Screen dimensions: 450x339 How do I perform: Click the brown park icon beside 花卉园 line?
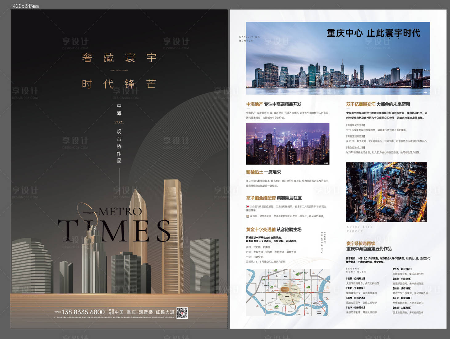[x=247, y=216]
